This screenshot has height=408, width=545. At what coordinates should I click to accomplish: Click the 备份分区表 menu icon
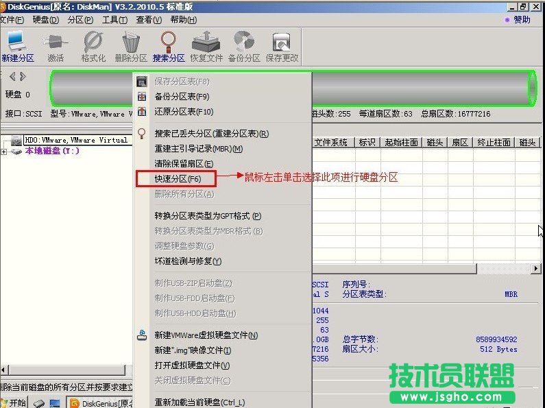pos(142,97)
